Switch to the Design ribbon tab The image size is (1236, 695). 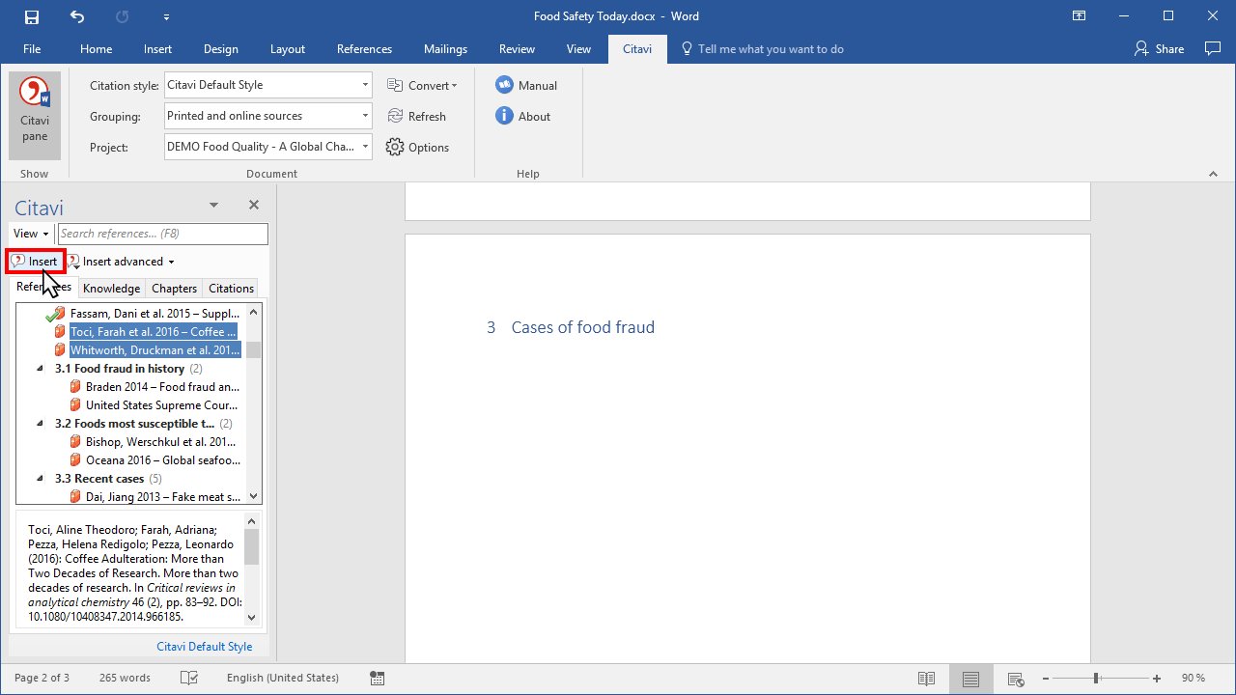221,49
